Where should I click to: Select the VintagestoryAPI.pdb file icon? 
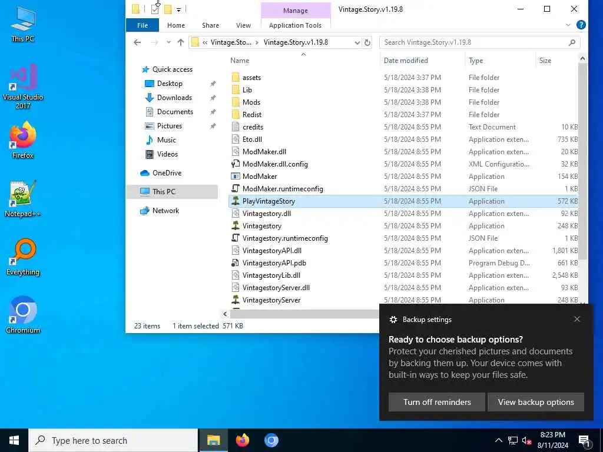pos(236,263)
